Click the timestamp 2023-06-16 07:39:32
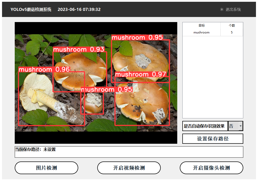Viewport: 258px width, 181px height. [x=79, y=10]
